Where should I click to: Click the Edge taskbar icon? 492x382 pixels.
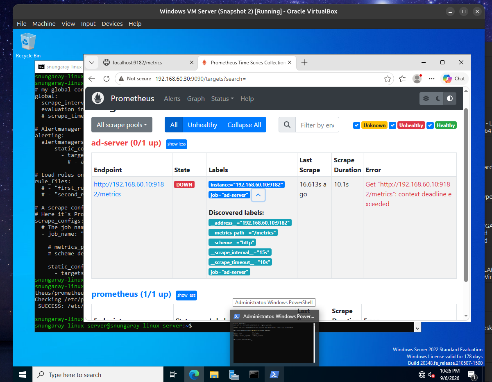[194, 375]
